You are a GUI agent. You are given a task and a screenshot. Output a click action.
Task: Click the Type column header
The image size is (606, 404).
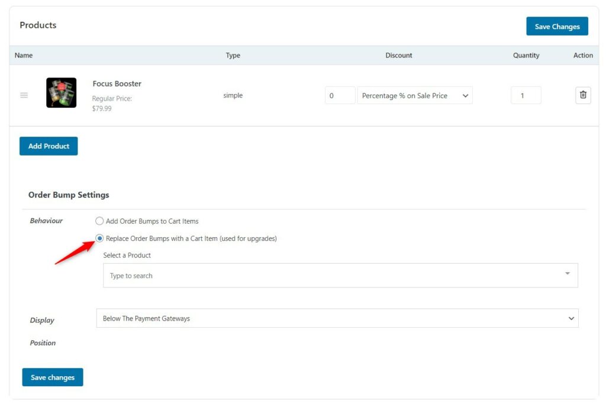(x=233, y=55)
